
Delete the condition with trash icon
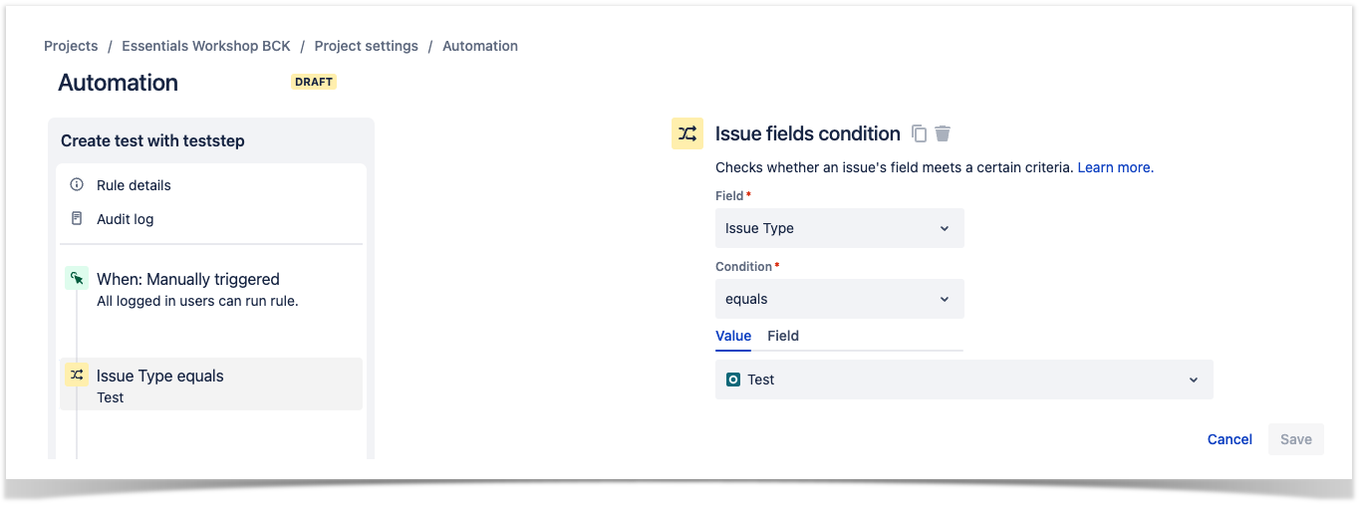pyautogui.click(x=943, y=133)
